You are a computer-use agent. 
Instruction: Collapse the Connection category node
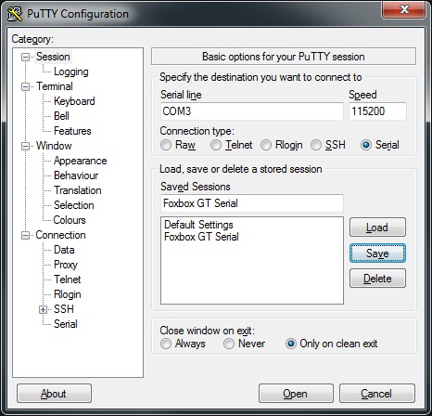click(25, 235)
